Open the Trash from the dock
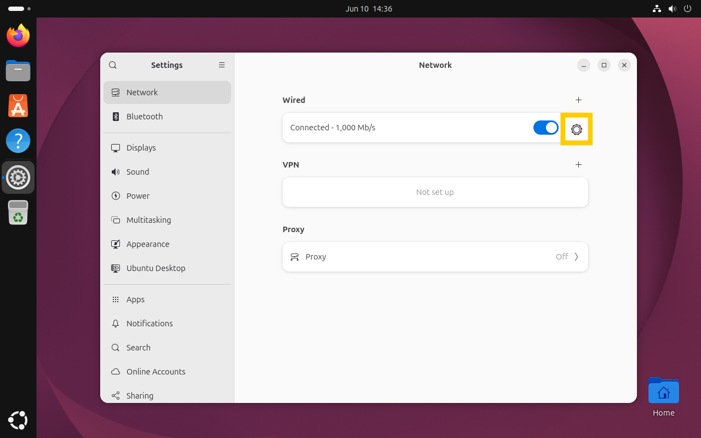Image resolution: width=701 pixels, height=438 pixels. [18, 212]
